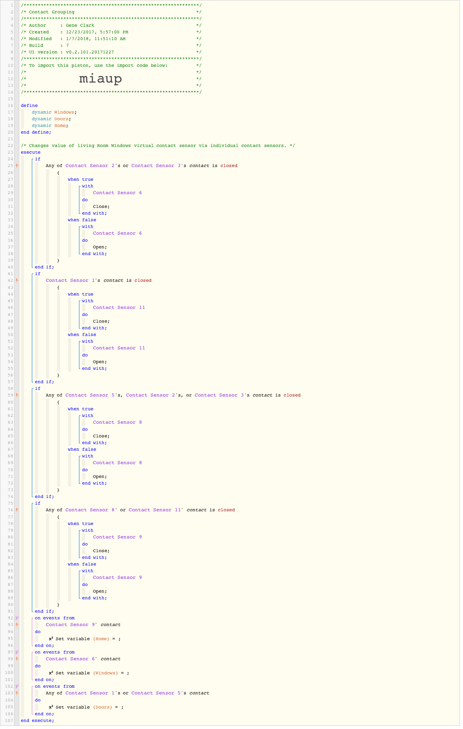
Task: Click the lightning bolt icon on line 76
Action: click(x=17, y=510)
